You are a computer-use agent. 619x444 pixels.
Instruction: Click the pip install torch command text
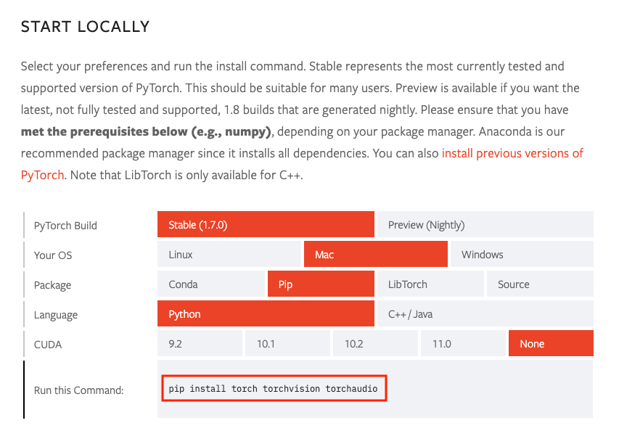[273, 388]
